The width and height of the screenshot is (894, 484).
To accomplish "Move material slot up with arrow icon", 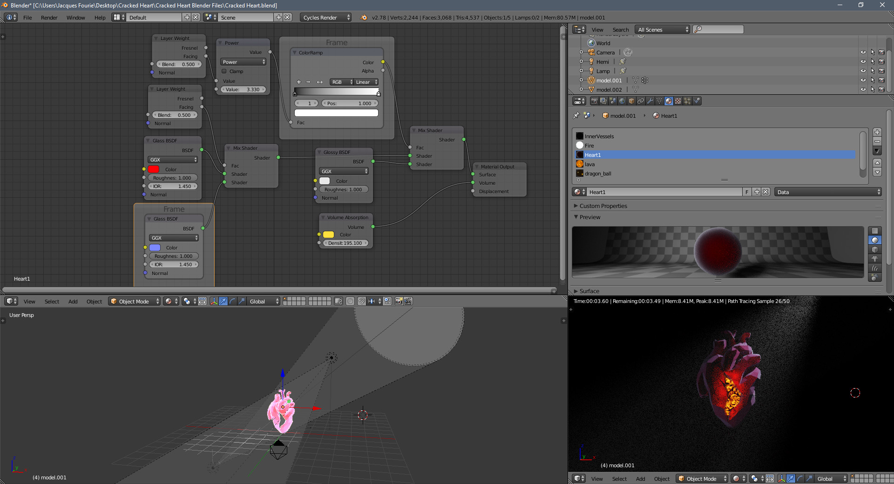I will 877,162.
